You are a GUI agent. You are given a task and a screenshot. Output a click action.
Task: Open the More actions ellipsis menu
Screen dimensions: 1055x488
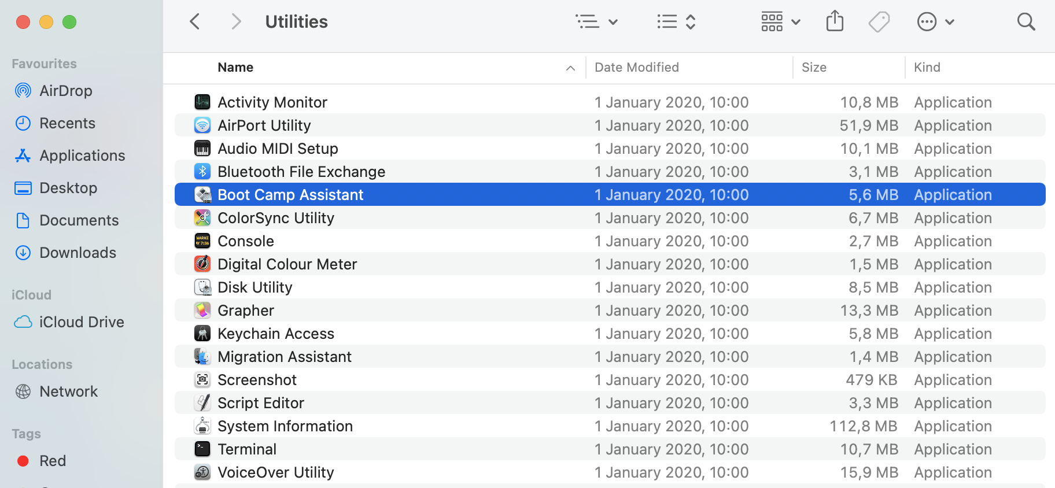pyautogui.click(x=935, y=22)
